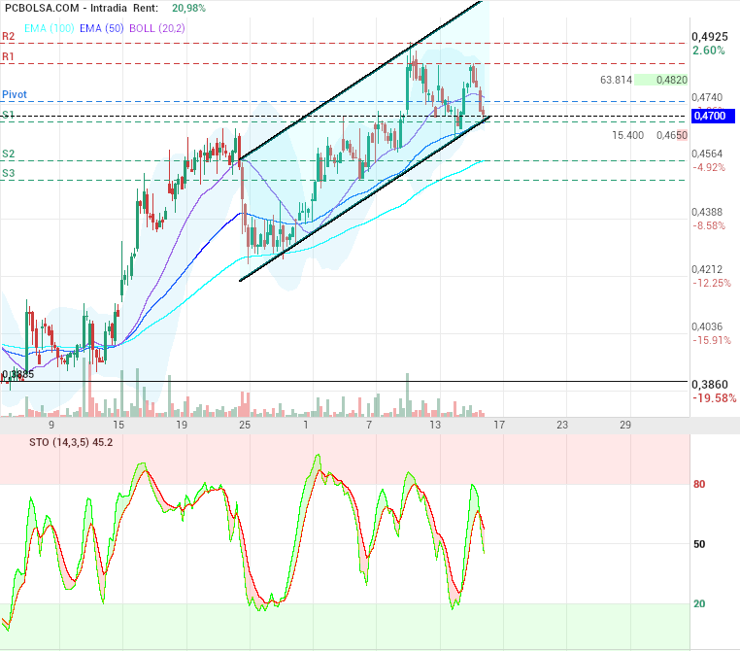The width and height of the screenshot is (740, 651).
Task: Click date 25 on the time axis
Action: 244,426
